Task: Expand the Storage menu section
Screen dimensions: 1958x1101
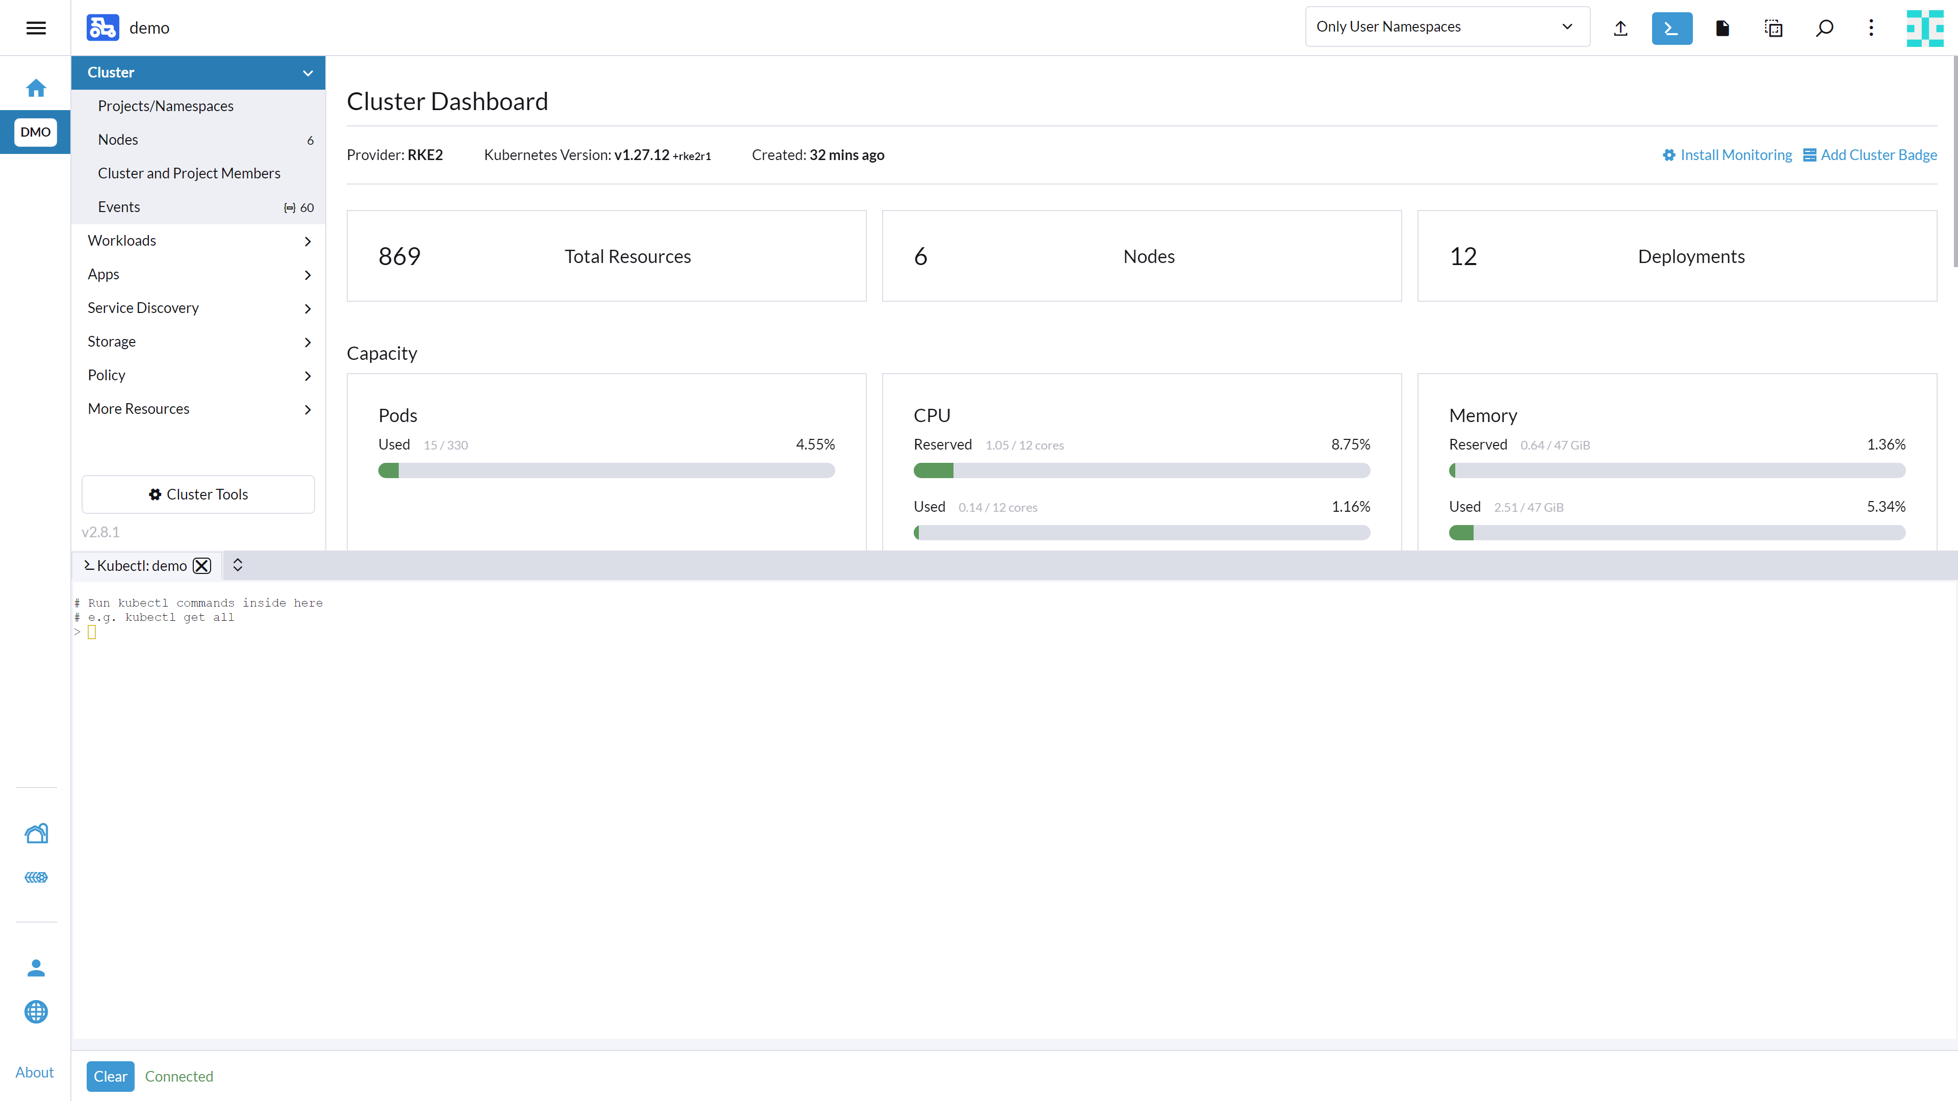Action: 198,342
